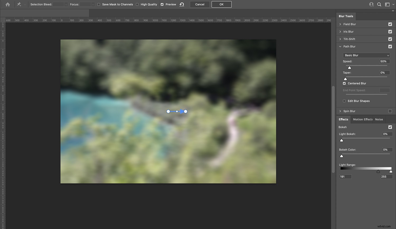Select the add blur pin tool
Image resolution: width=396 pixels, height=229 pixels.
point(18,4)
